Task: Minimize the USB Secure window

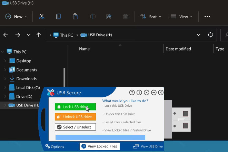Action: [154, 93]
